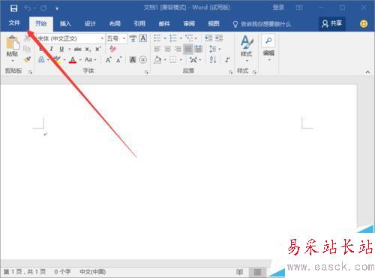Click the Redo icon in quick access toolbar

tap(43, 8)
